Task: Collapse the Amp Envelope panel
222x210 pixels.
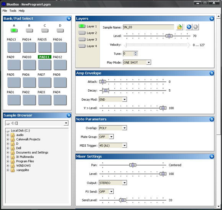Action: click(212, 73)
